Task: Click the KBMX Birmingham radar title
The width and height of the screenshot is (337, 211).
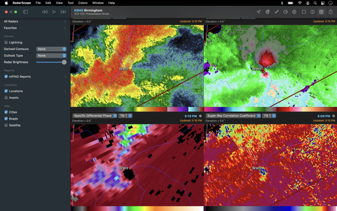Action: point(88,10)
